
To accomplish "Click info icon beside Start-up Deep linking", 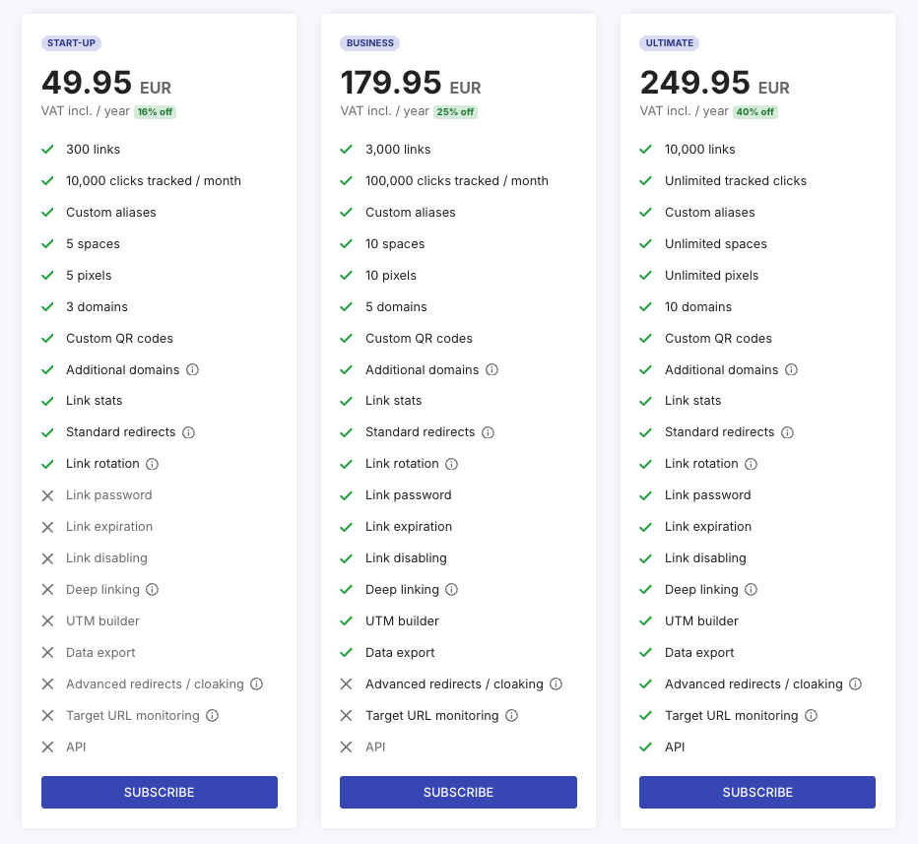I will (x=153, y=590).
